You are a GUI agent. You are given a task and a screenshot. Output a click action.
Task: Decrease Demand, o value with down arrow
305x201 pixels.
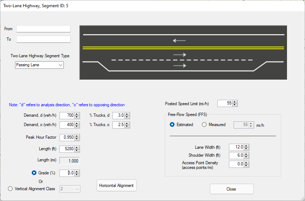pyautogui.click(x=77, y=126)
